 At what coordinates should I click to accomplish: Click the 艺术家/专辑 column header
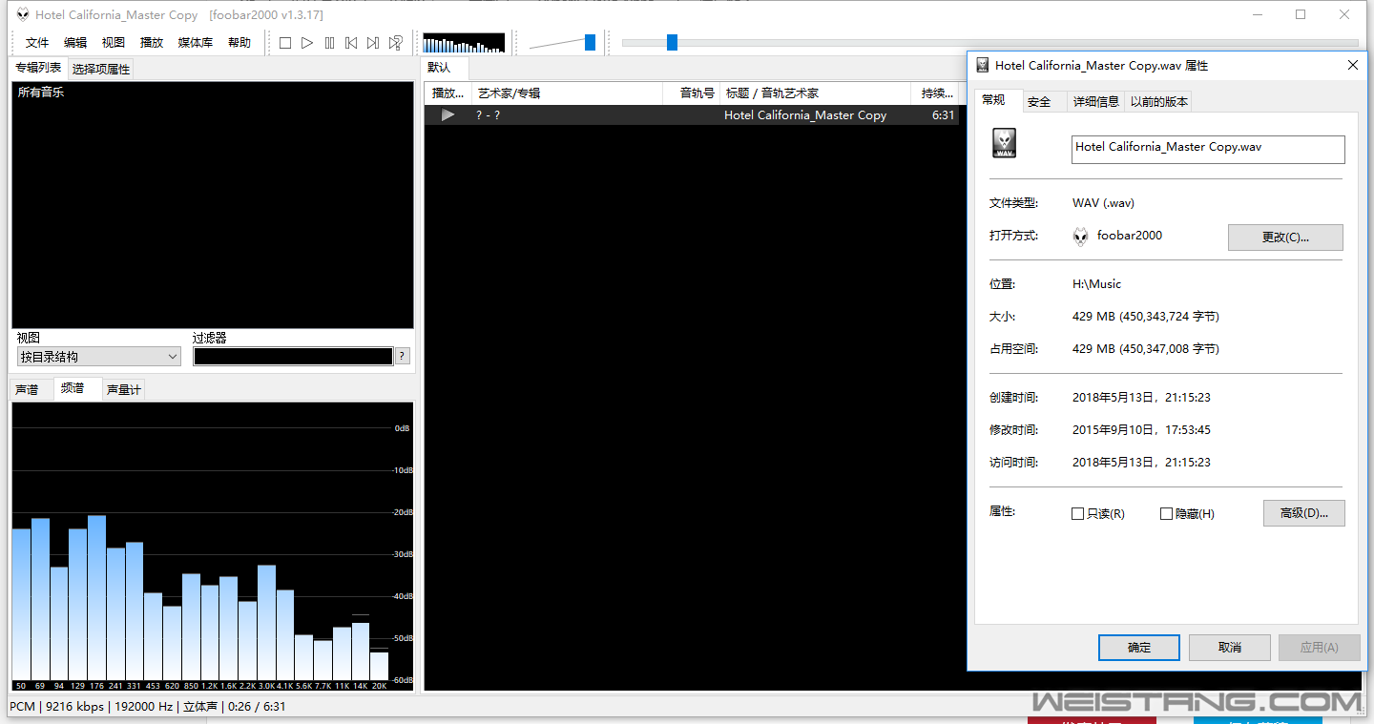click(x=567, y=93)
